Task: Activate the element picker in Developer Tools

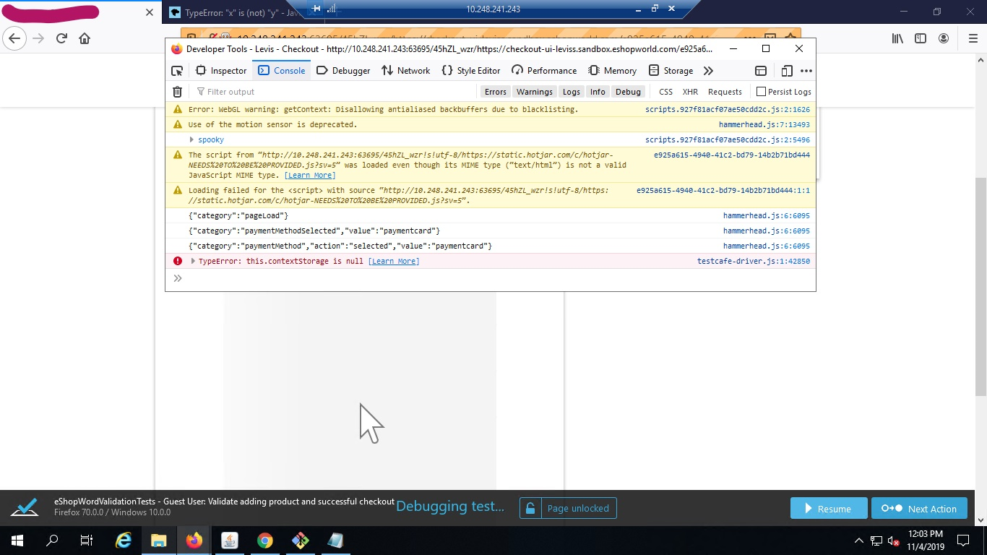Action: click(x=177, y=70)
